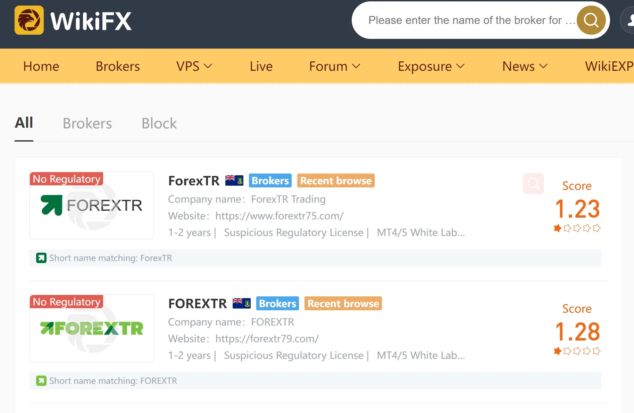Expand the VPS dropdown menu
634x413 pixels.
pyautogui.click(x=194, y=66)
